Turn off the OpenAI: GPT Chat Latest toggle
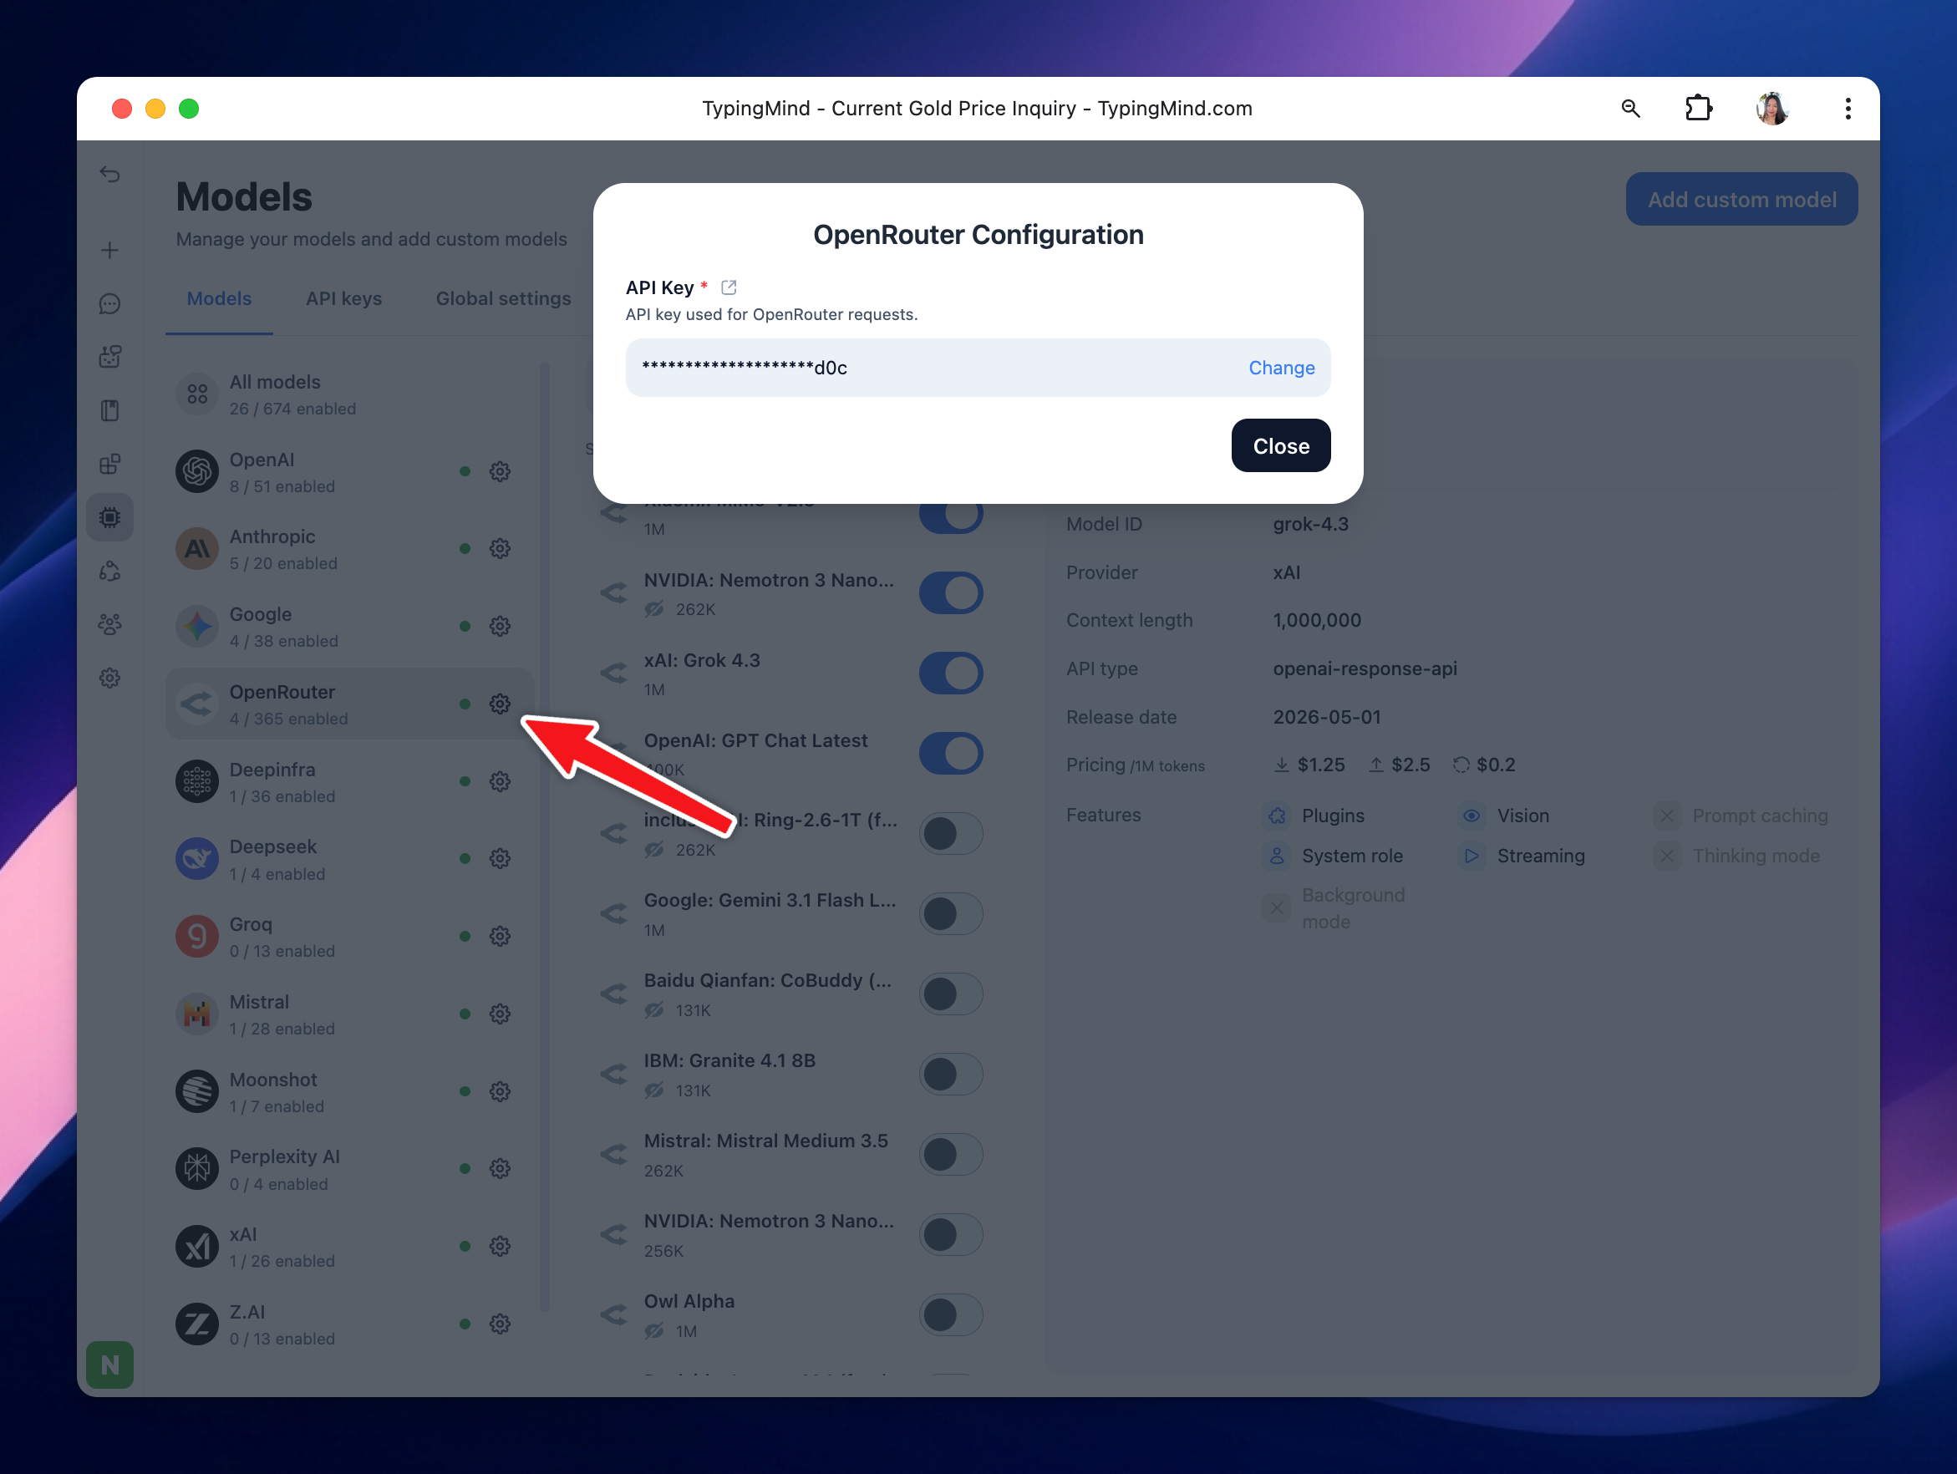The image size is (1957, 1474). click(x=951, y=754)
